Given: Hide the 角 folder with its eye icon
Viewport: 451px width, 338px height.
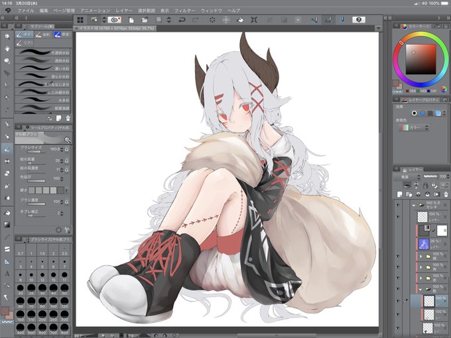Looking at the screenshot, I should [x=398, y=267].
